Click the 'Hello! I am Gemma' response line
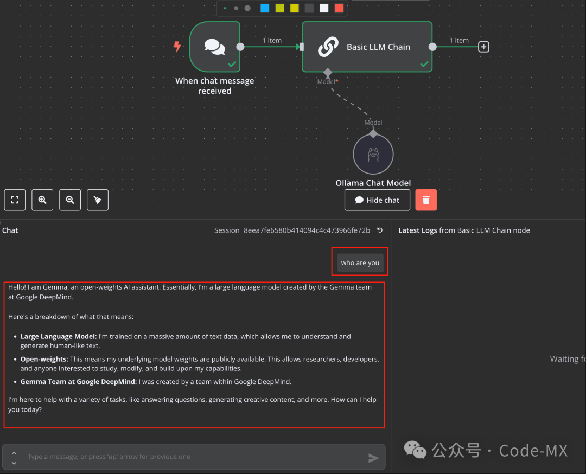 (190, 287)
